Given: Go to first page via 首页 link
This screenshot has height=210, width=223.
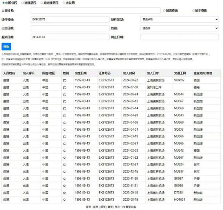Looking at the screenshot, I should point(88,207).
